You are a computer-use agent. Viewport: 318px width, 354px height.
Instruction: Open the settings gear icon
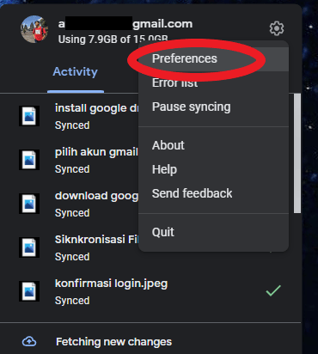pos(277,28)
